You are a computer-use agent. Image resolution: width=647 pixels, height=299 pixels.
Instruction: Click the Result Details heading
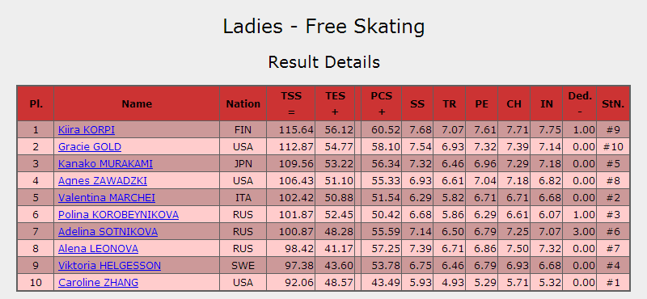coord(324,62)
